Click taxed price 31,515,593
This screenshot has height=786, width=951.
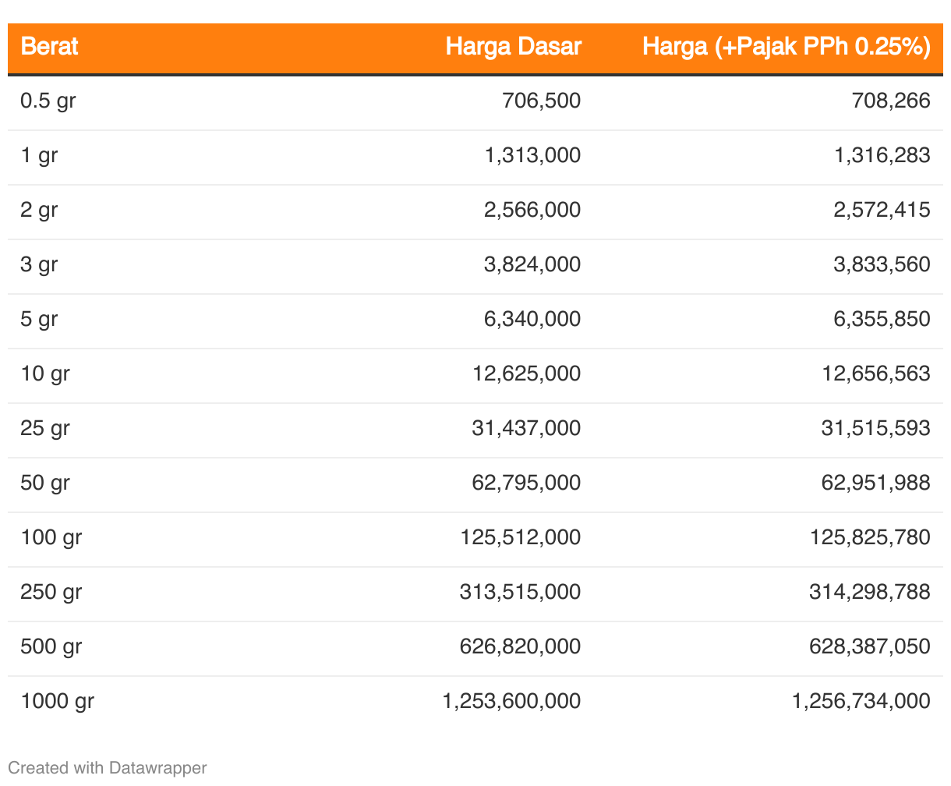click(x=875, y=428)
